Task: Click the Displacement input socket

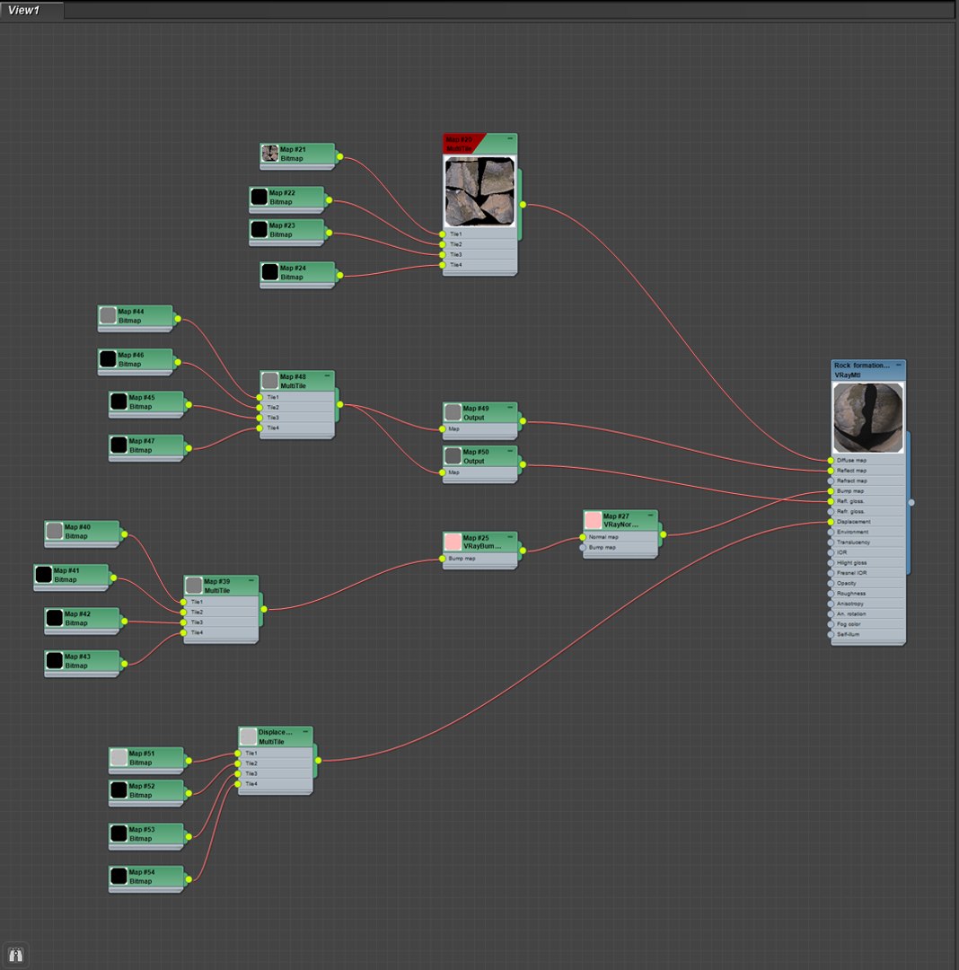Action: pyautogui.click(x=831, y=522)
